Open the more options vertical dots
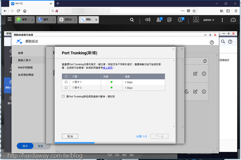The width and height of the screenshot is (241, 160). pyautogui.click(x=222, y=20)
